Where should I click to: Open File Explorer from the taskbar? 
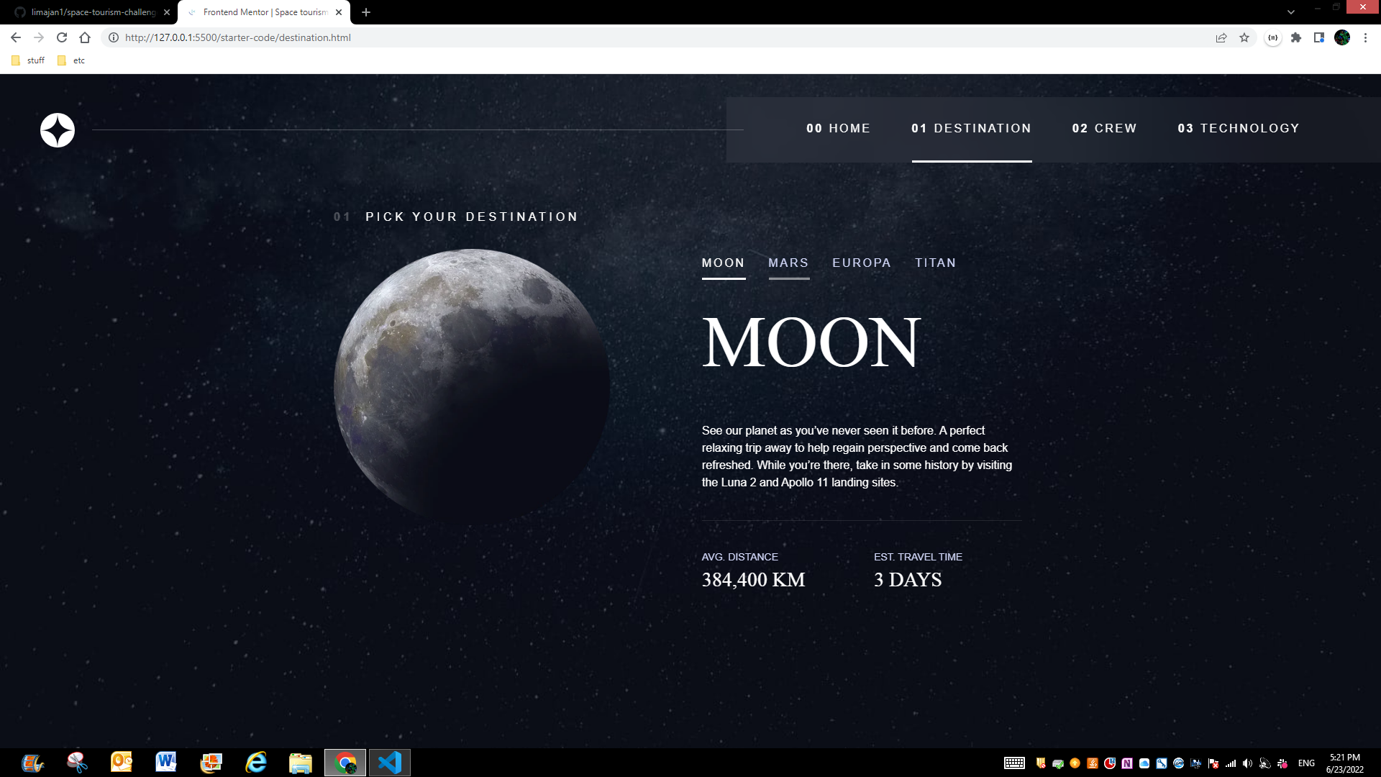(300, 762)
